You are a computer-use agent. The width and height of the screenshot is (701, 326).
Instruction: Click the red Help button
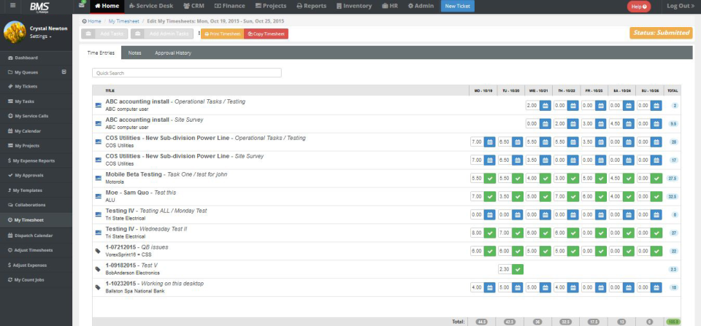(639, 7)
